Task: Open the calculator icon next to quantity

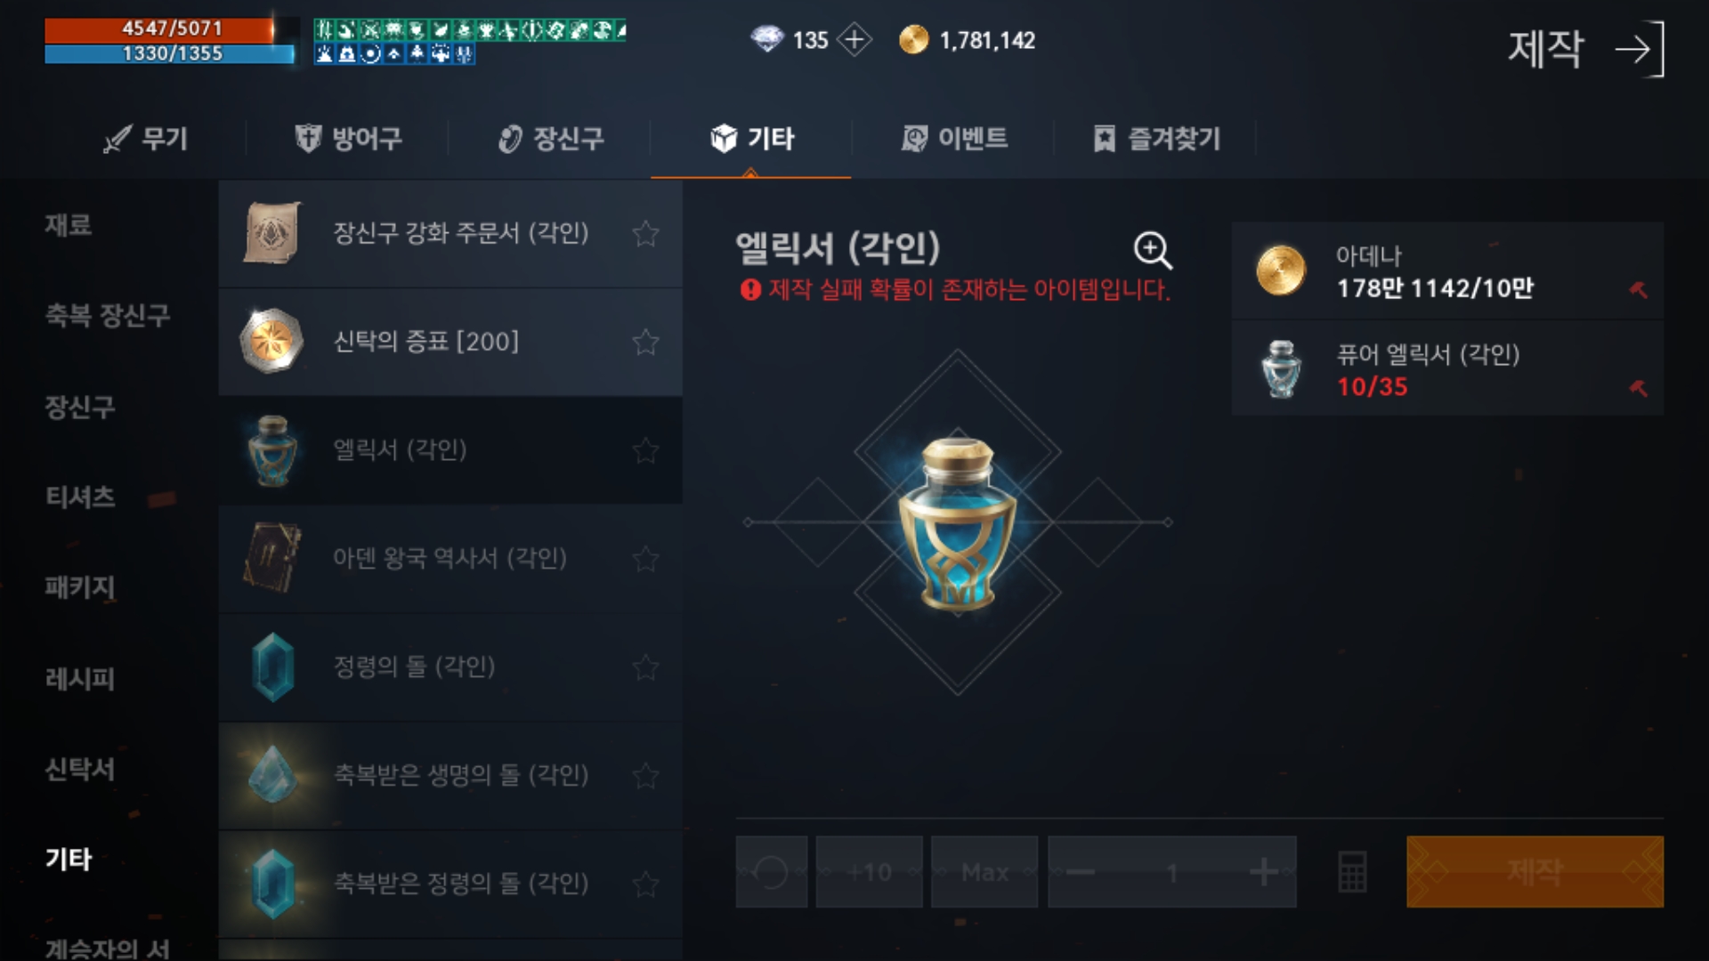Action: coord(1352,872)
